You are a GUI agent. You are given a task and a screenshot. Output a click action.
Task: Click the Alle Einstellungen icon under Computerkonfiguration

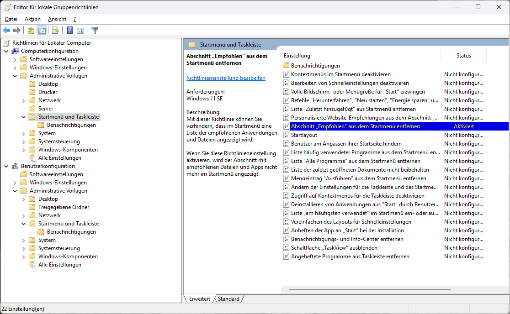32,158
